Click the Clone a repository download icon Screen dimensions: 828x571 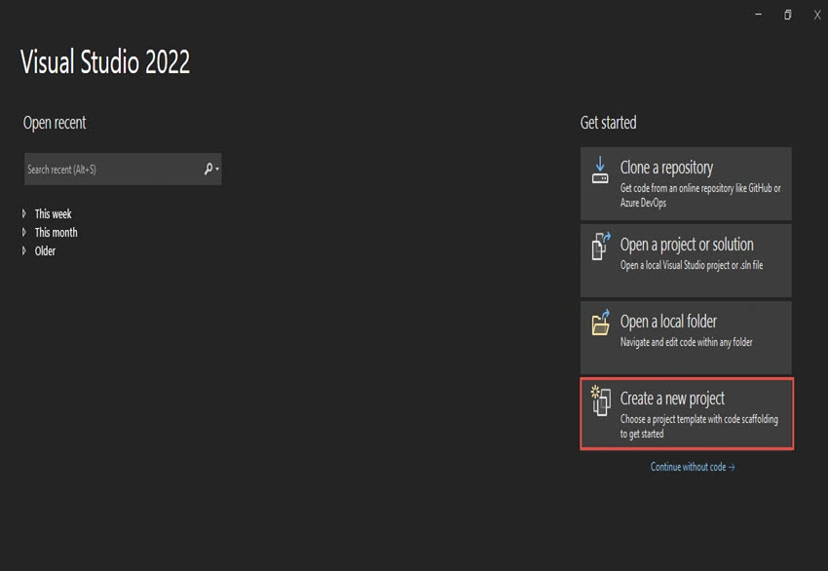pyautogui.click(x=600, y=170)
